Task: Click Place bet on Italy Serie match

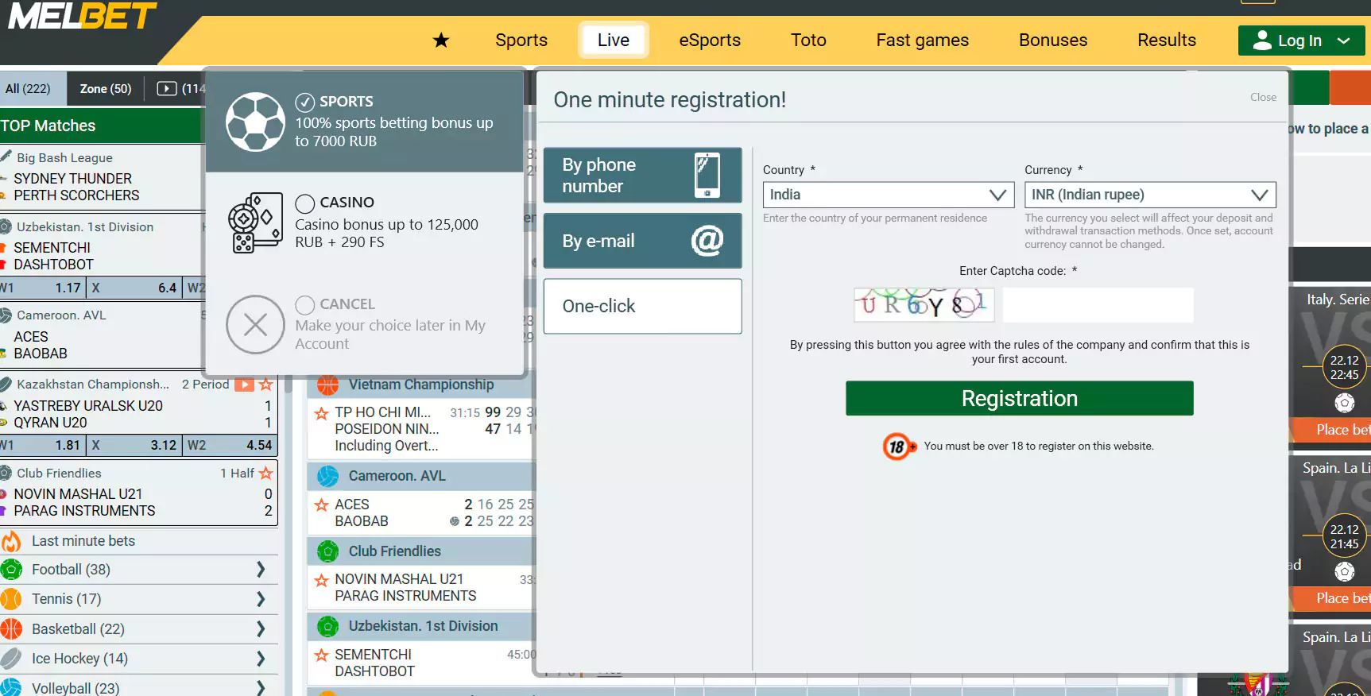Action: click(1332, 430)
